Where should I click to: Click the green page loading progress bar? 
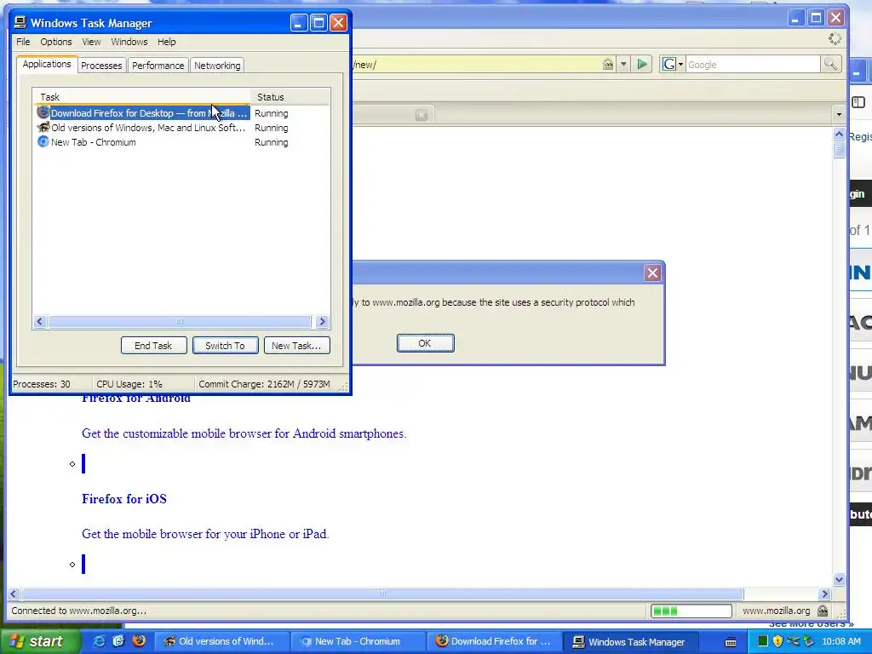point(691,611)
